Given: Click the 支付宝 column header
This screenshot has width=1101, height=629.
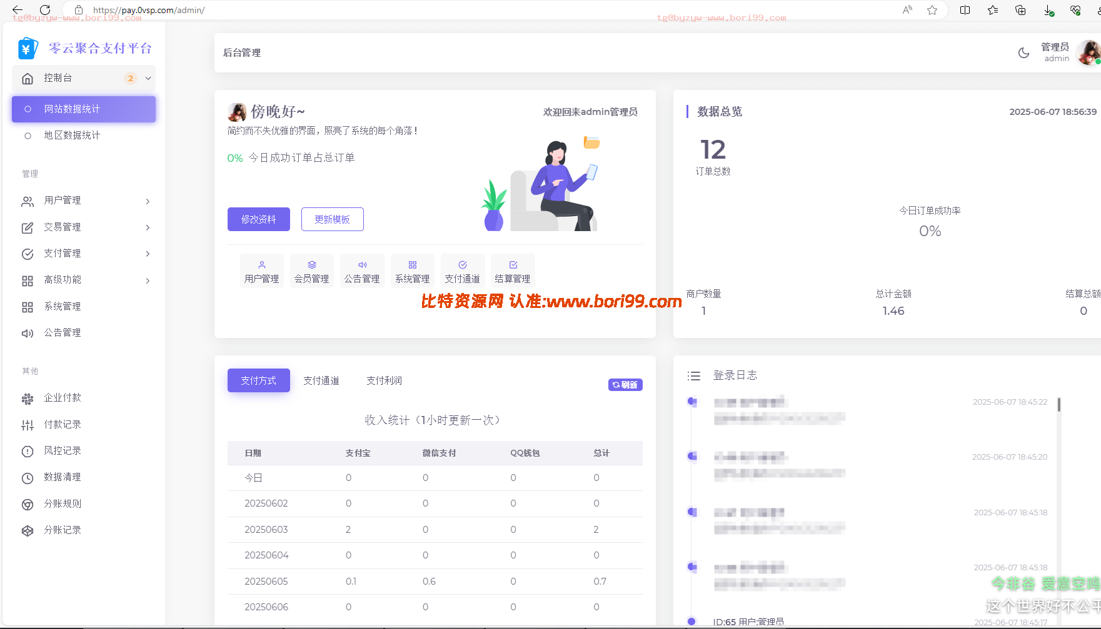Looking at the screenshot, I should point(358,453).
